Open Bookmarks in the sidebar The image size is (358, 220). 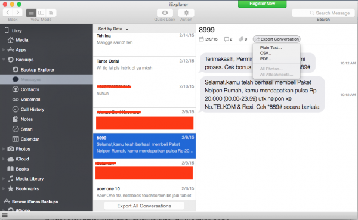[x=27, y=189]
